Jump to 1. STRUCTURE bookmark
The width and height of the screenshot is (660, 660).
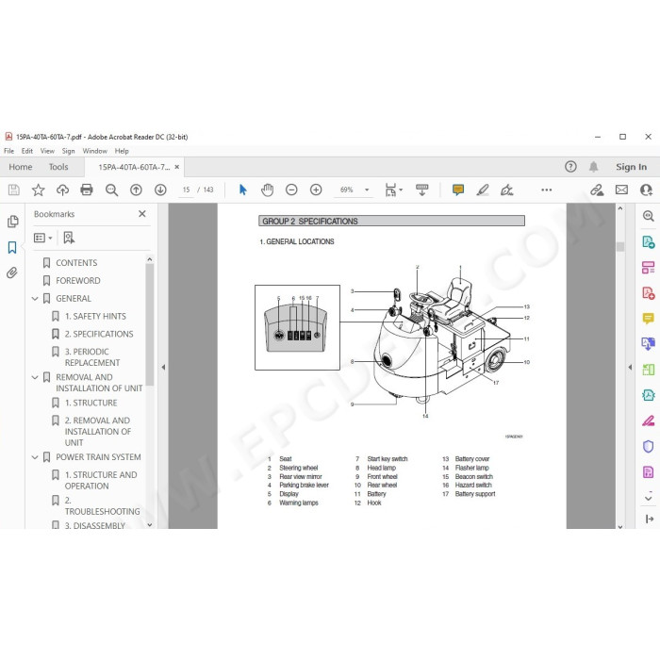point(91,403)
